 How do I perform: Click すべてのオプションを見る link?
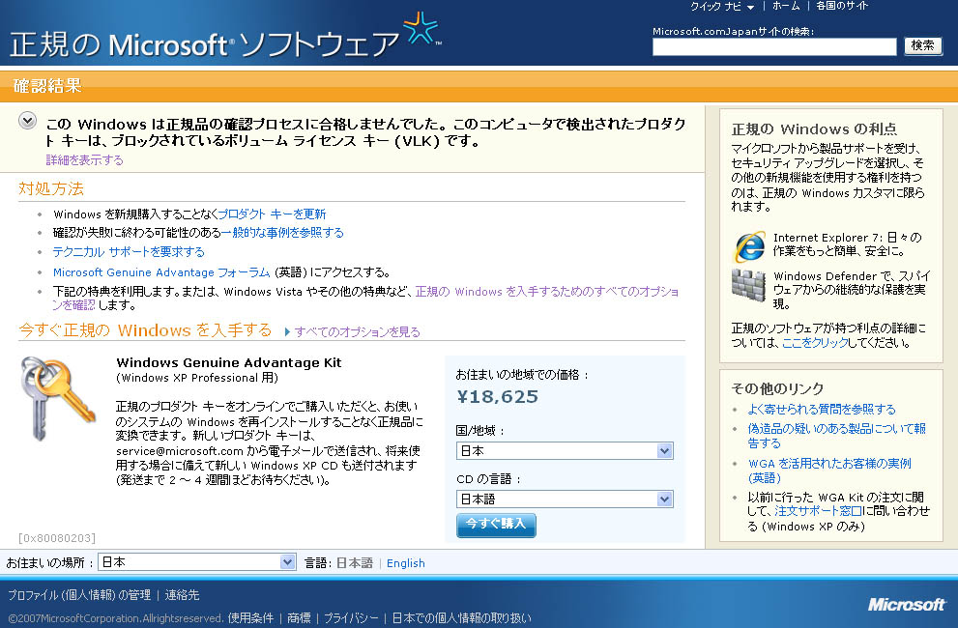pos(357,331)
